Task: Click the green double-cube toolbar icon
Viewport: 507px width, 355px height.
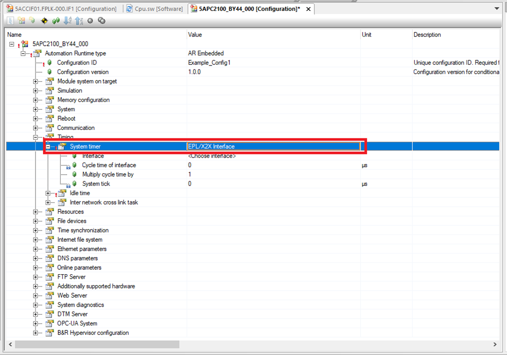Action: (x=56, y=21)
